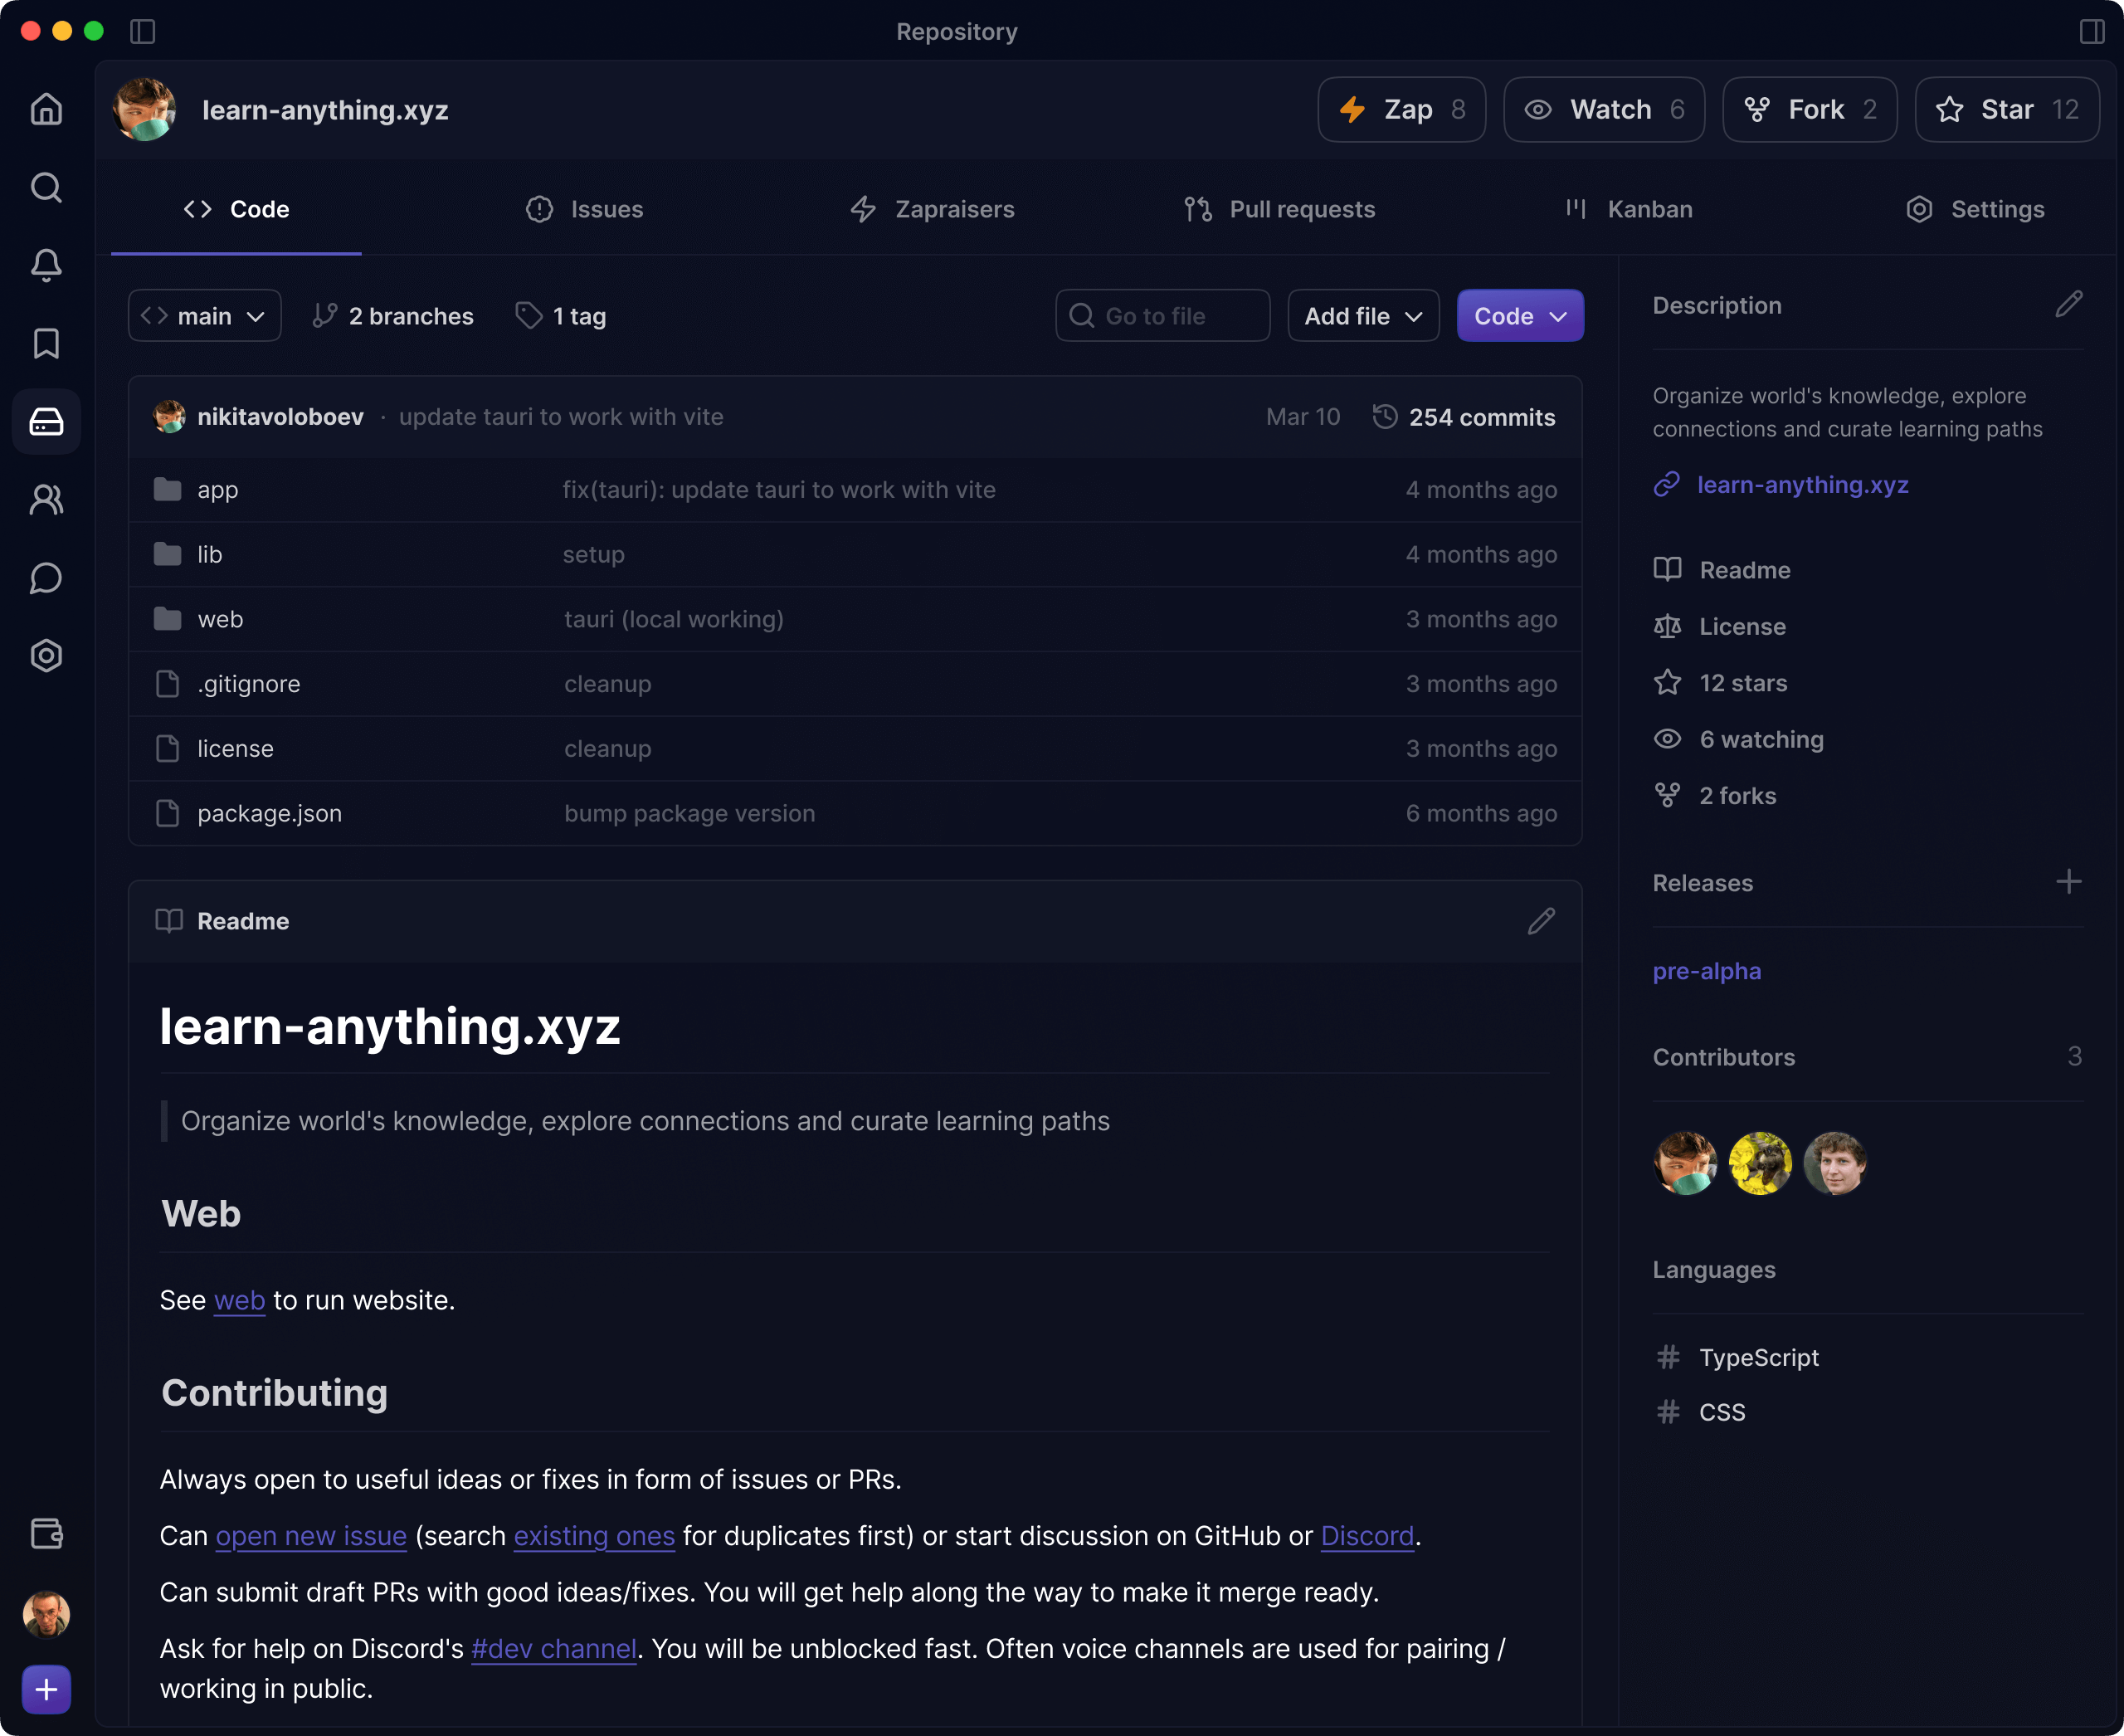
Task: Open the People icon in the sidebar
Action: tap(46, 499)
